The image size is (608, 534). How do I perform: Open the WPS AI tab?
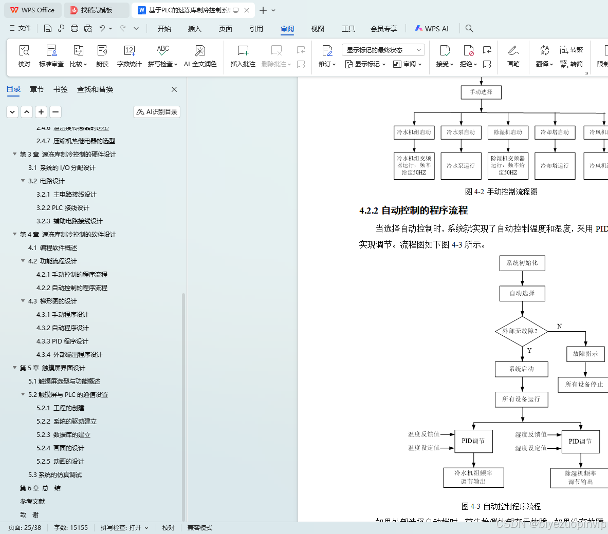click(432, 29)
